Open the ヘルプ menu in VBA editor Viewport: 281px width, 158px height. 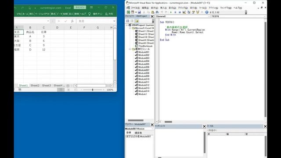(x=238, y=8)
